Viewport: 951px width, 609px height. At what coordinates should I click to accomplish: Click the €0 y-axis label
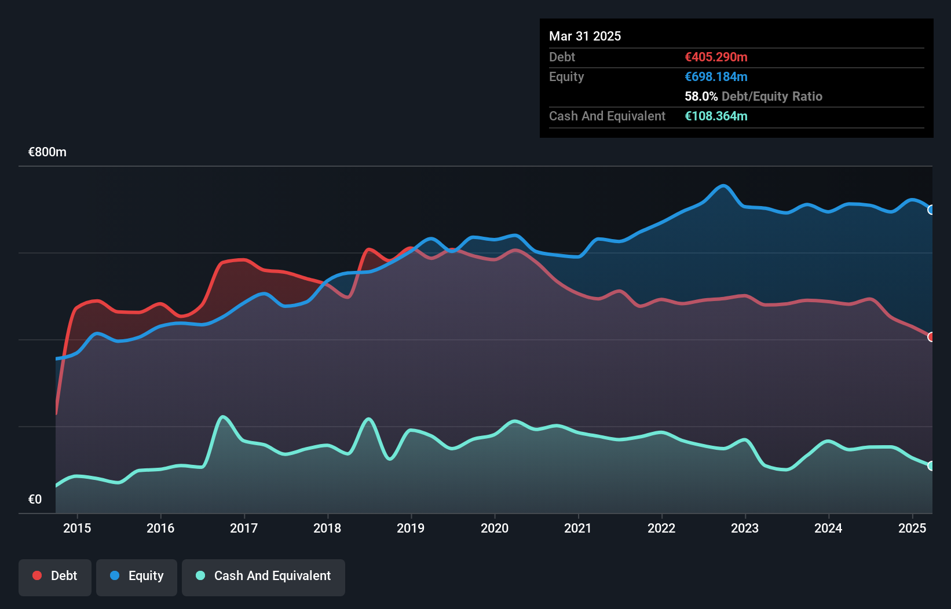click(x=35, y=499)
